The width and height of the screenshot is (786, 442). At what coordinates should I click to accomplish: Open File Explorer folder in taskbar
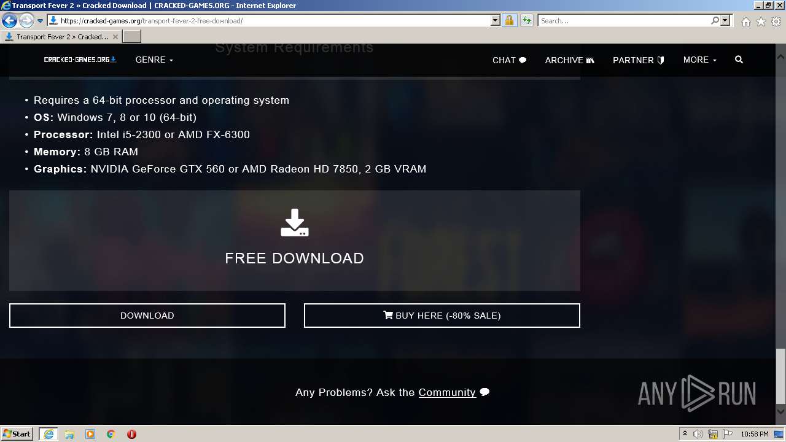coord(69,434)
